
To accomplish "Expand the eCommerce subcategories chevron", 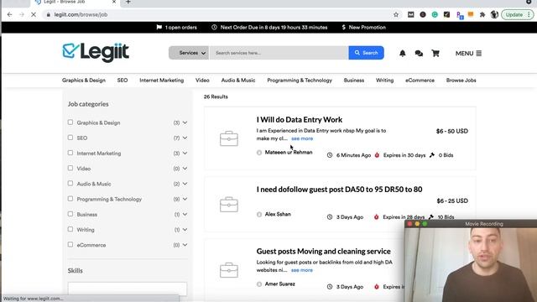I will click(x=185, y=245).
